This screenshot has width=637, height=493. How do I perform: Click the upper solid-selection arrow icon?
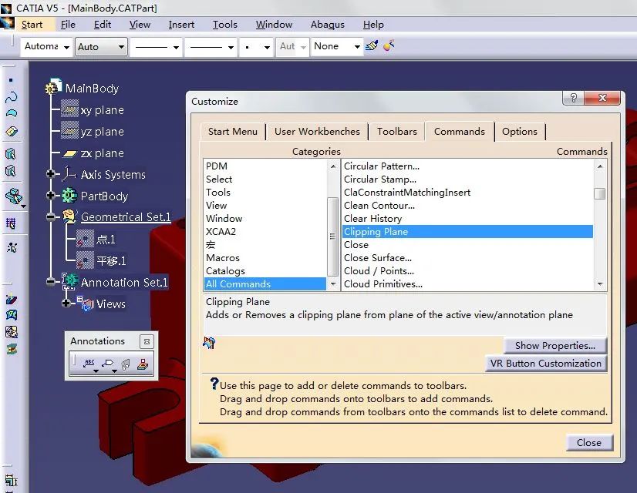(11, 154)
